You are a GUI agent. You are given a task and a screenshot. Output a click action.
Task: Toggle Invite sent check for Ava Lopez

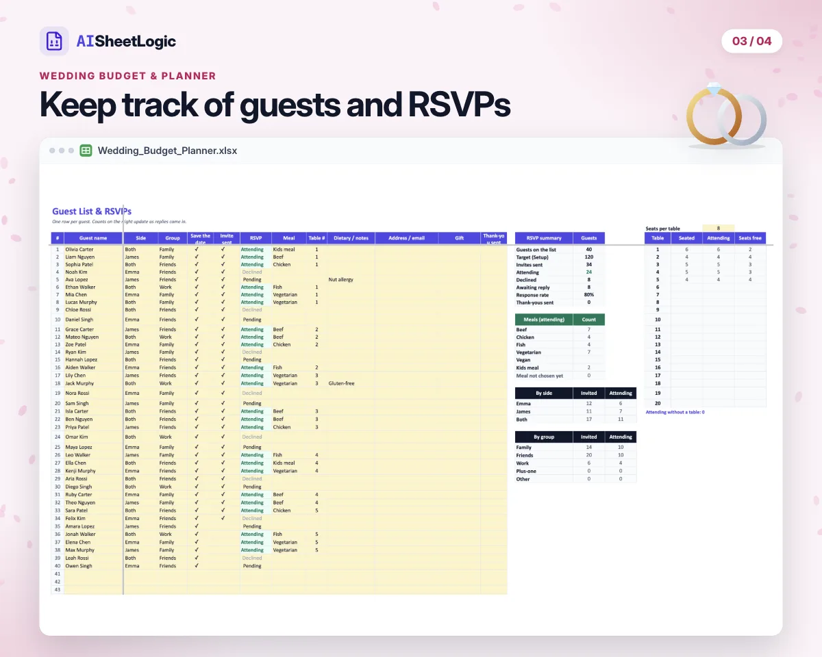[x=223, y=279]
